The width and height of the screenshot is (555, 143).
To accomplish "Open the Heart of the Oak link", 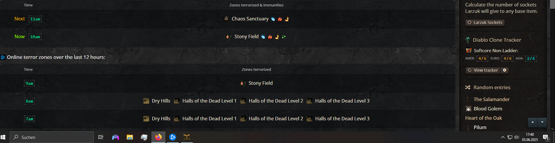I will pyautogui.click(x=483, y=118).
